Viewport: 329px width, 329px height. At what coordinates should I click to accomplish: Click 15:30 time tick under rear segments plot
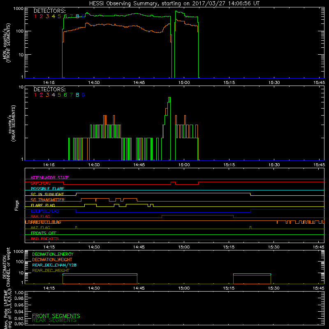pyautogui.click(x=274, y=165)
